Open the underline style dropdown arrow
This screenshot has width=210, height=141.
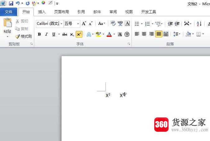tap(59, 34)
